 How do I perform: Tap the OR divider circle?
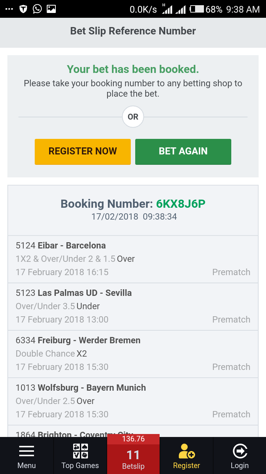[x=133, y=117]
